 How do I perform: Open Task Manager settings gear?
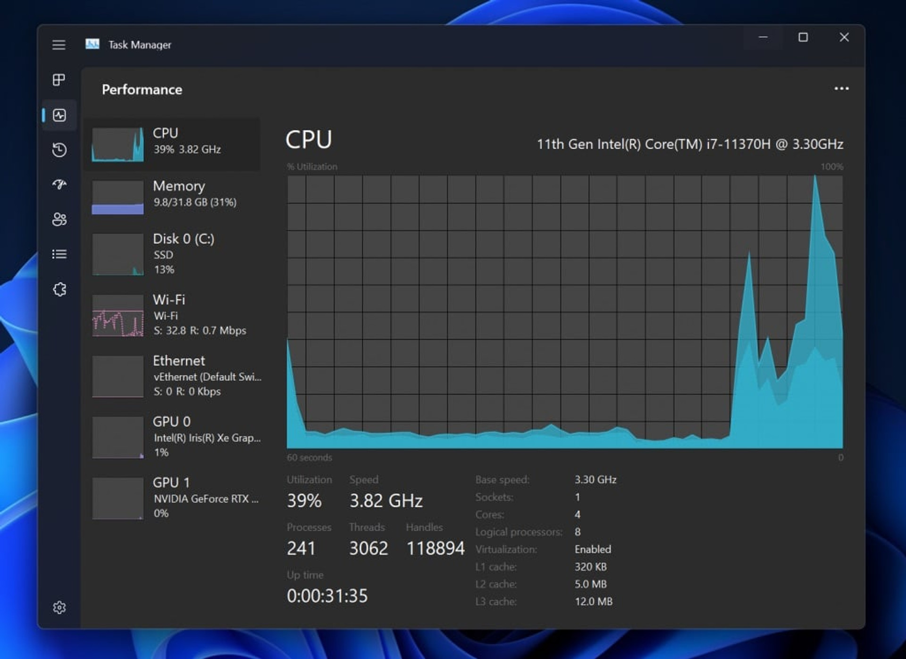(59, 608)
